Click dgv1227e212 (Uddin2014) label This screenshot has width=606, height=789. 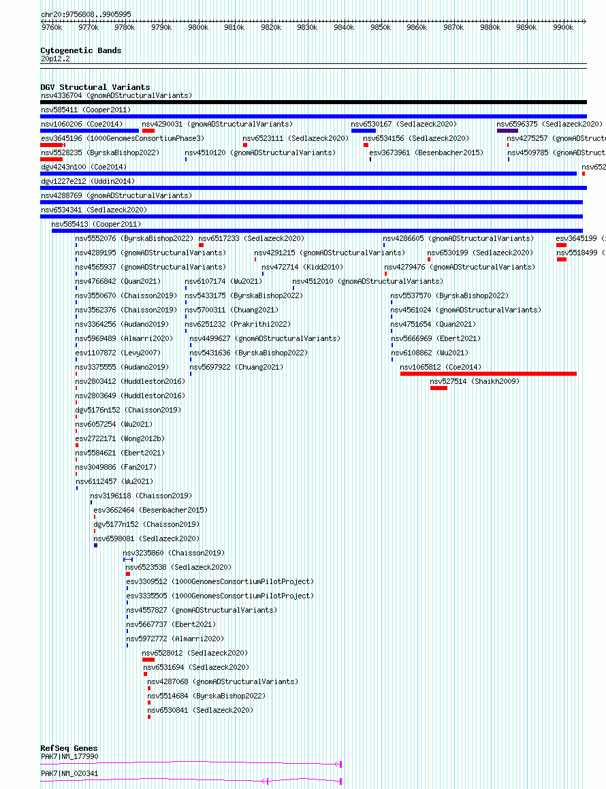pos(88,181)
